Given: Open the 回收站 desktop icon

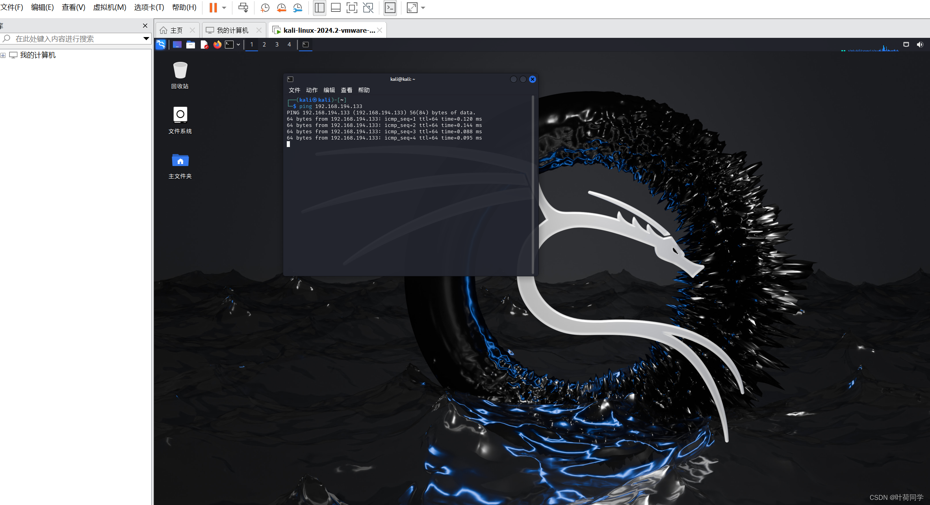Looking at the screenshot, I should click(x=180, y=75).
